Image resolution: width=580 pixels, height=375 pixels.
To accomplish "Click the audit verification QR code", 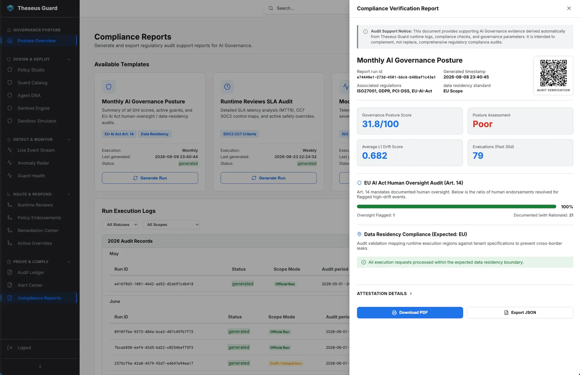I will click(x=553, y=73).
